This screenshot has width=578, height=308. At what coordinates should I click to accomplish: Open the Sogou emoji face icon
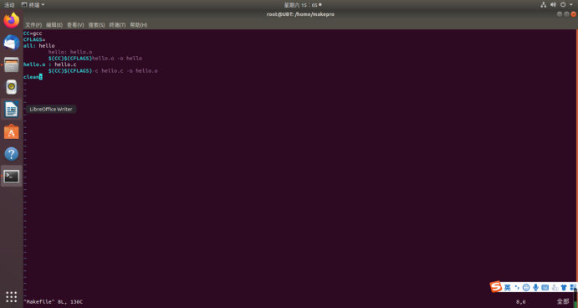(526, 287)
